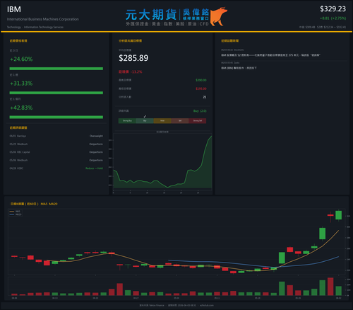The image size is (353, 310).
Task: Select the 05/06 Wedbush rating row
Action: pyautogui.click(x=56, y=160)
